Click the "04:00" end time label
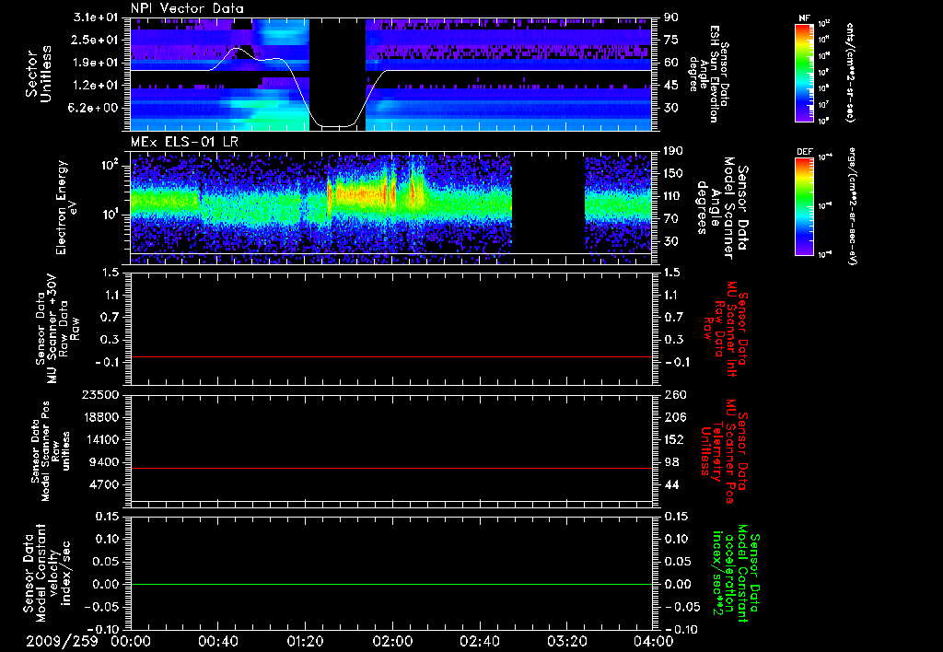This screenshot has height=652, width=943. tap(654, 642)
